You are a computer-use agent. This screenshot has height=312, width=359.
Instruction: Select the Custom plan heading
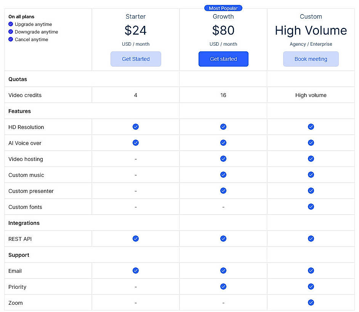point(311,16)
